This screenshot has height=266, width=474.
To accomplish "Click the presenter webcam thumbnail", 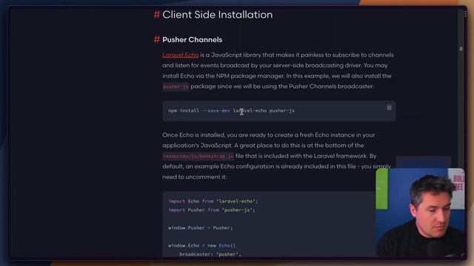I will pyautogui.click(x=420, y=213).
